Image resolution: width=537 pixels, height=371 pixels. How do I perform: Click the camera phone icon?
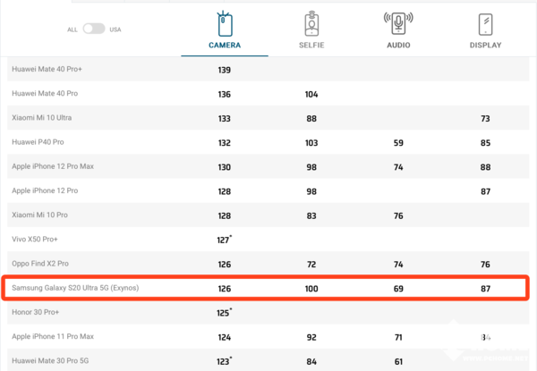point(224,24)
